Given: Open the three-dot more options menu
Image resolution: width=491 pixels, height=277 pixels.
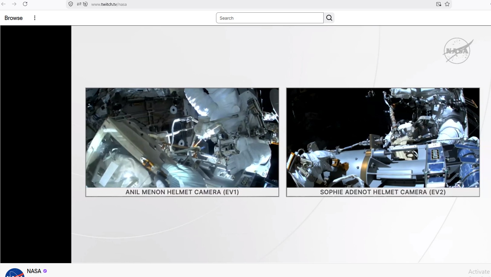Looking at the screenshot, I should click(35, 18).
